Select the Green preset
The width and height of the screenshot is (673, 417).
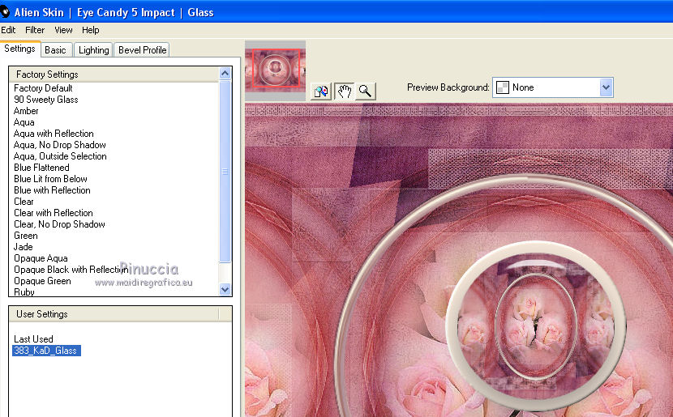tap(25, 236)
